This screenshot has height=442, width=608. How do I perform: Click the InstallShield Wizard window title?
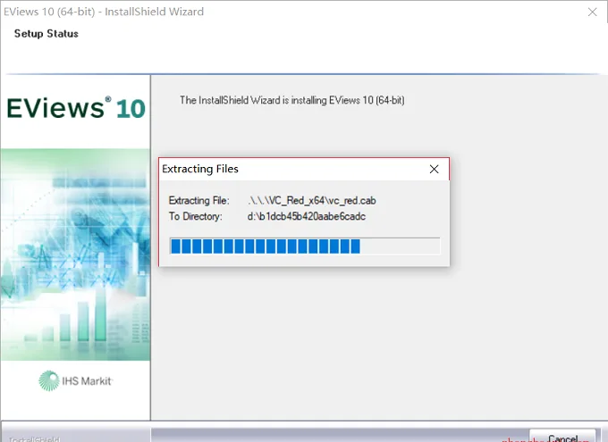(104, 12)
